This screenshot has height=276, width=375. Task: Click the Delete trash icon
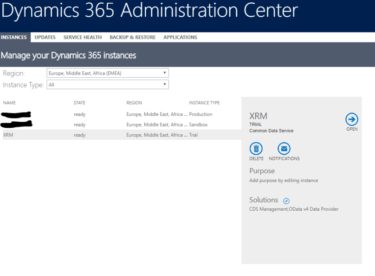pos(256,149)
